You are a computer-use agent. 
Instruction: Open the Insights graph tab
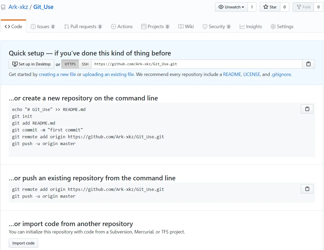[x=251, y=27]
